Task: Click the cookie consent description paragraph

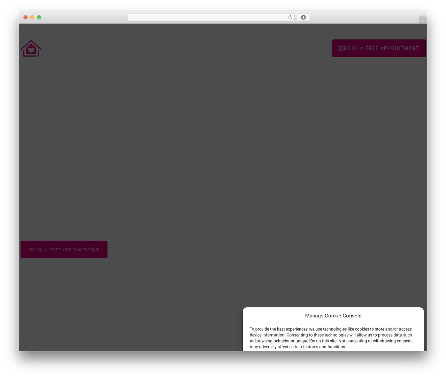Action: click(x=331, y=338)
